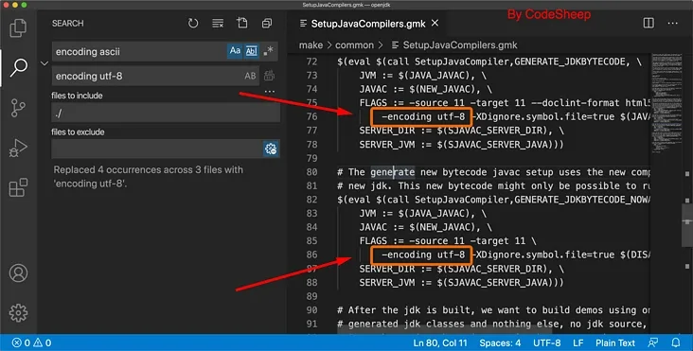Open editor More Actions ellipsis menu
Image resolution: width=693 pixels, height=351 pixels.
[673, 23]
